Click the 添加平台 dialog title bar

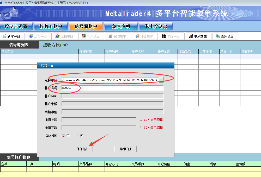click(106, 66)
